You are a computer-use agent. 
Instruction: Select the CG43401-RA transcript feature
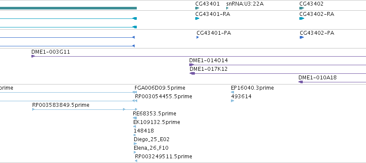click(x=197, y=18)
